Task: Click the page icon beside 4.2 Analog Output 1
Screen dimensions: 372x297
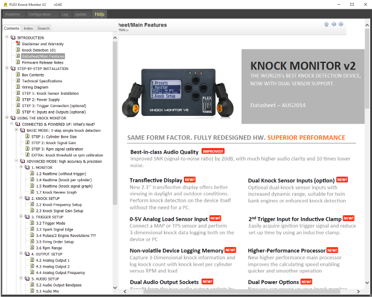Action: tap(32, 260)
